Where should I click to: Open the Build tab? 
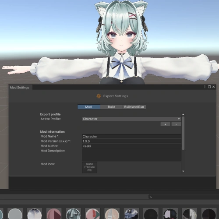(x=111, y=107)
